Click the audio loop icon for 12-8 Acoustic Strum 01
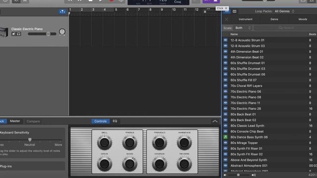The image size is (317, 178). tap(225, 40)
